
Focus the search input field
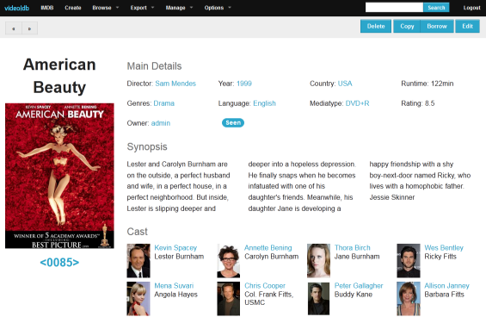[394, 8]
